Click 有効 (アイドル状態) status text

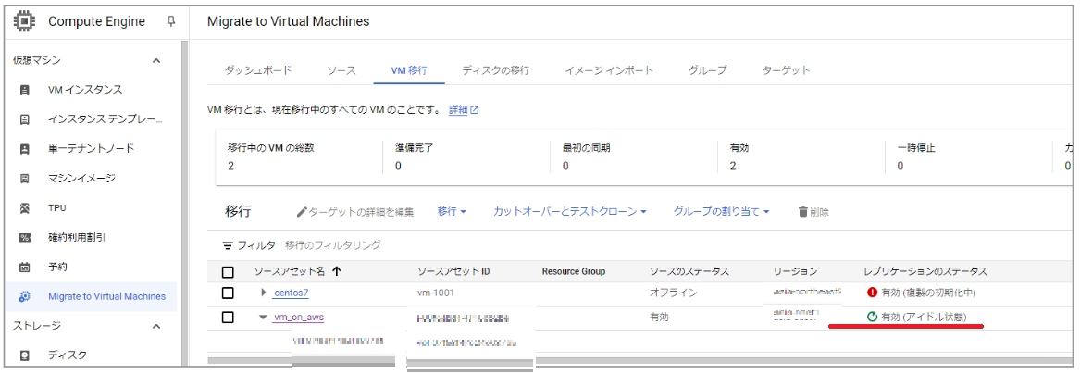click(x=924, y=317)
